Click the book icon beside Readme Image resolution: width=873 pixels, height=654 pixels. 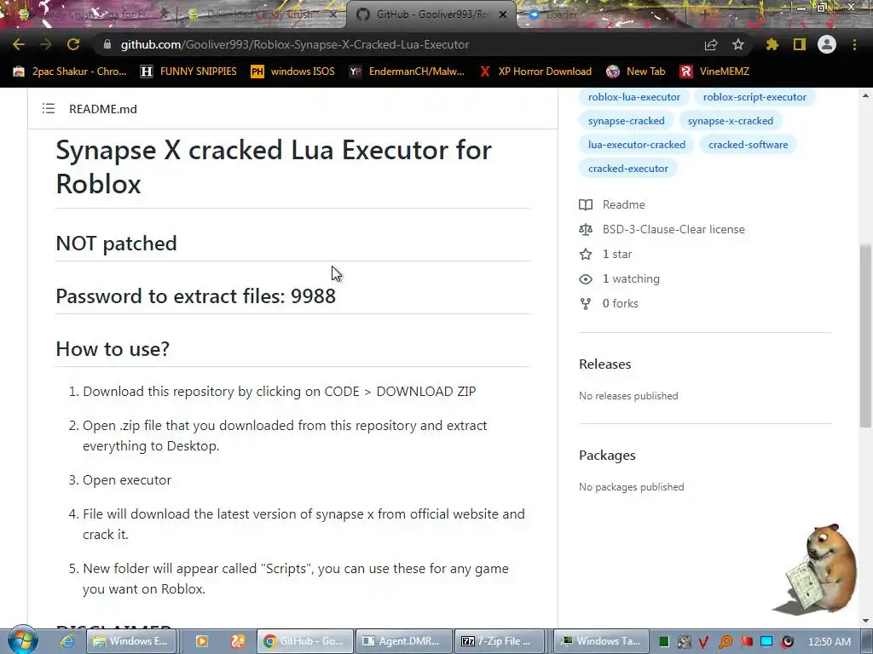(x=586, y=204)
